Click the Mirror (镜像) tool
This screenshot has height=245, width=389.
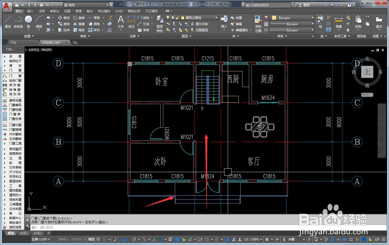[x=79, y=24]
